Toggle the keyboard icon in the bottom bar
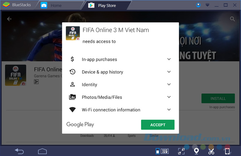 point(165,151)
